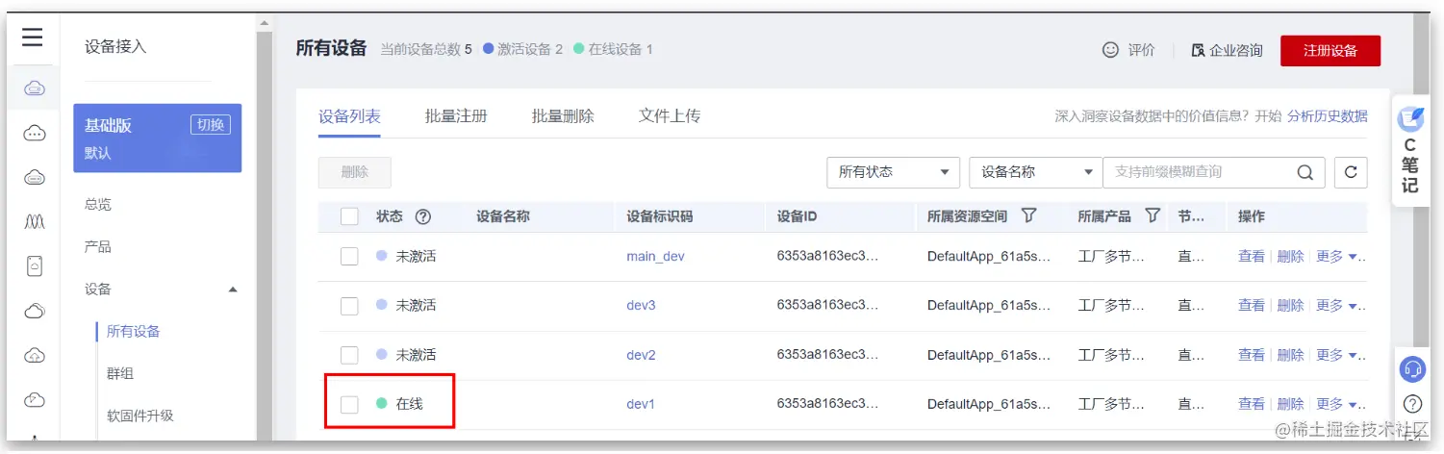Click the magnifier search icon

point(1305,172)
